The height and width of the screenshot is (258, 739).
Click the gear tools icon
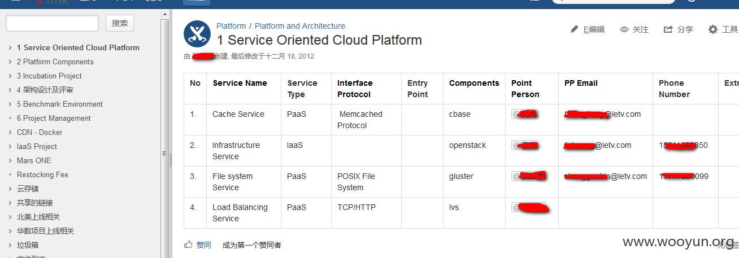[713, 29]
